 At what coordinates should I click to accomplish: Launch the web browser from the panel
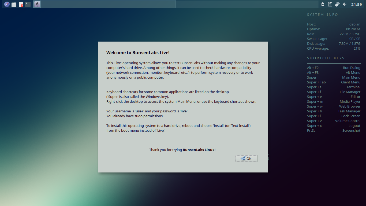[x=7, y=4]
